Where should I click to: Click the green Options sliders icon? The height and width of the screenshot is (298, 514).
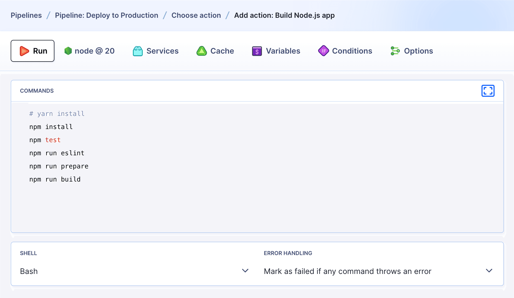point(395,51)
